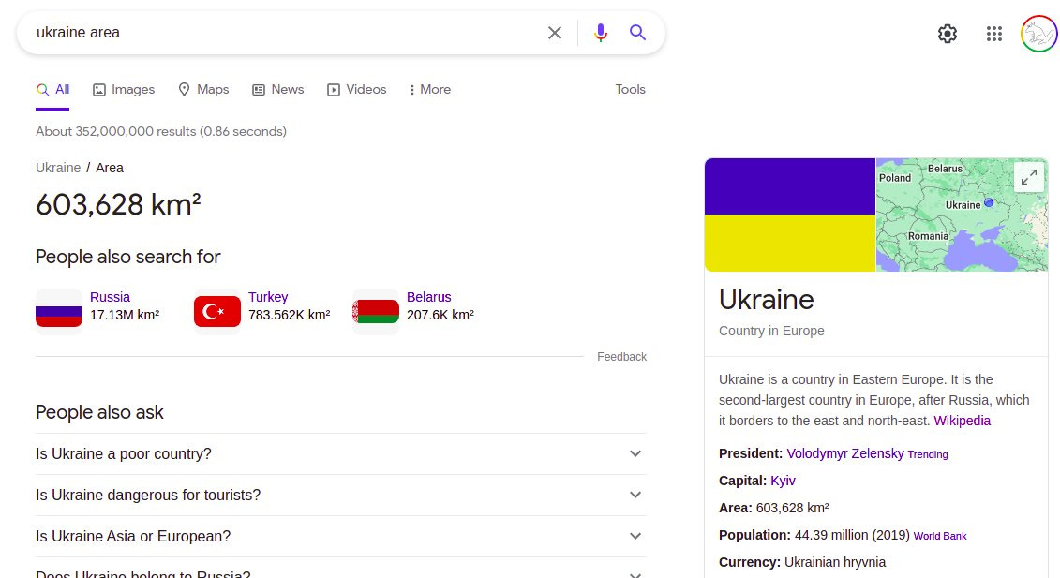
Task: Open the Google apps grid icon
Action: tap(993, 33)
